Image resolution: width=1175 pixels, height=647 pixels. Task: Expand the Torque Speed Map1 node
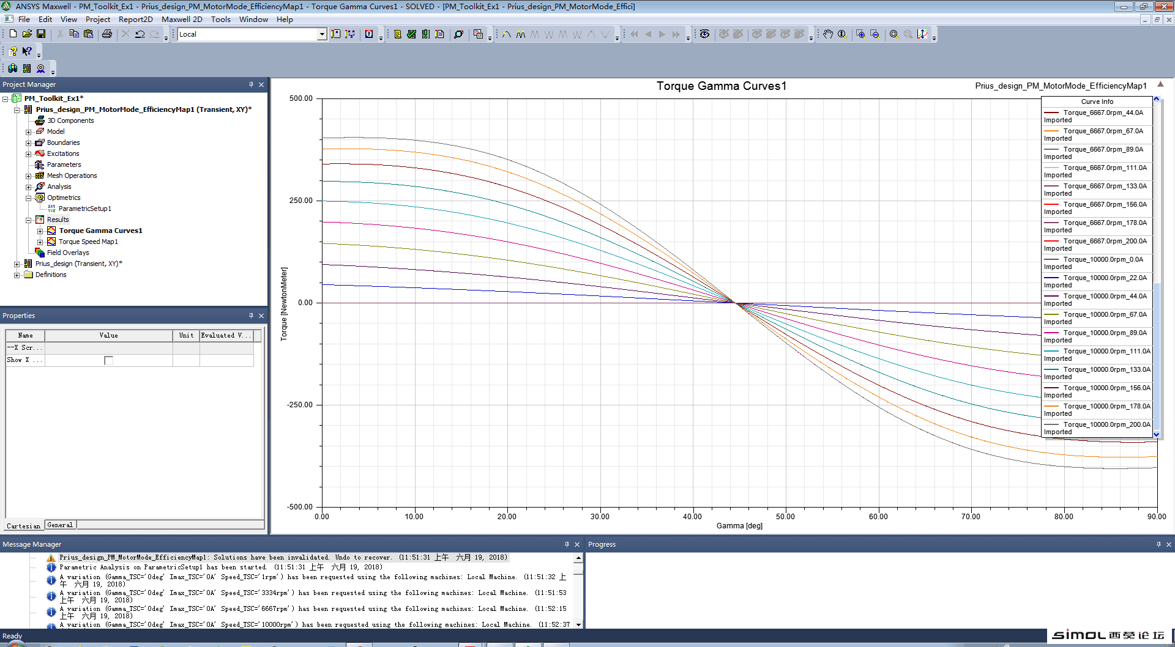[40, 242]
